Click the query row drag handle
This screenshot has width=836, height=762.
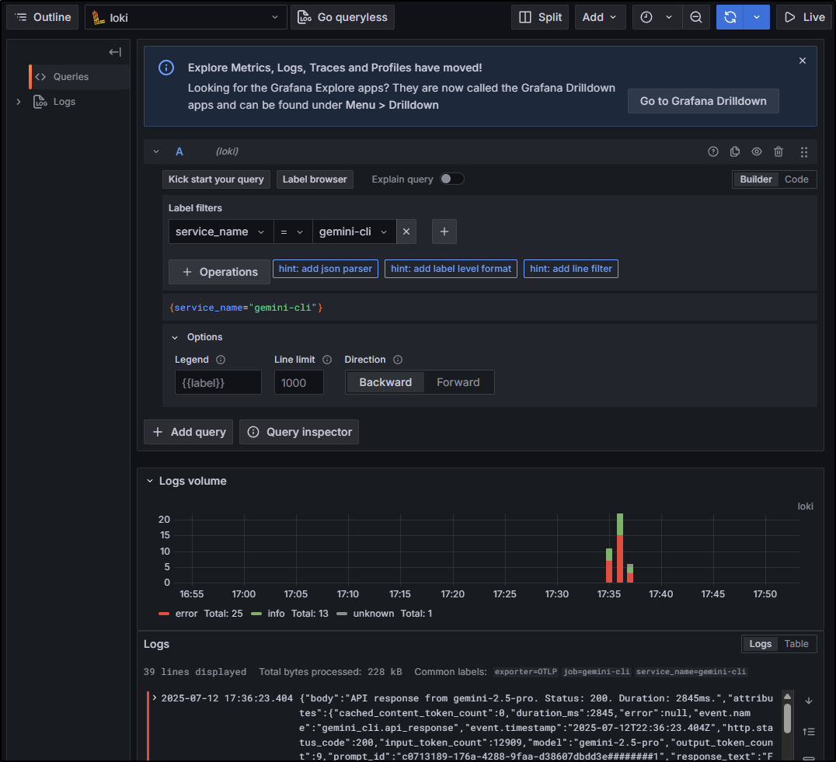pyautogui.click(x=804, y=152)
